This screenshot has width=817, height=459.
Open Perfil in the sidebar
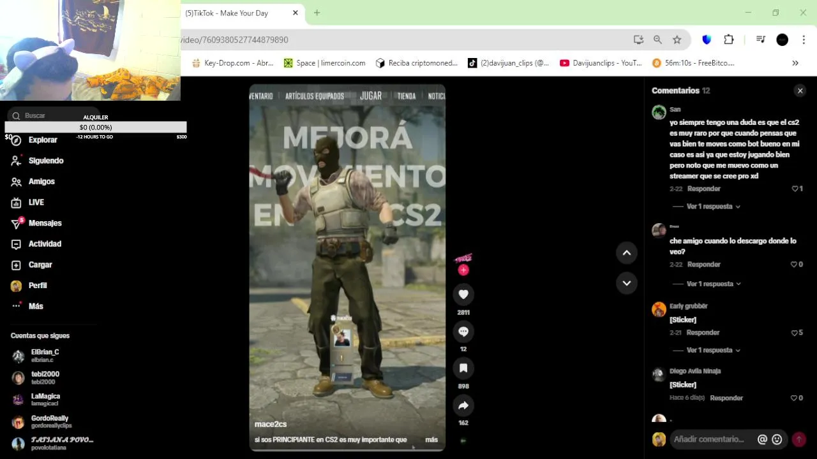coord(29,286)
